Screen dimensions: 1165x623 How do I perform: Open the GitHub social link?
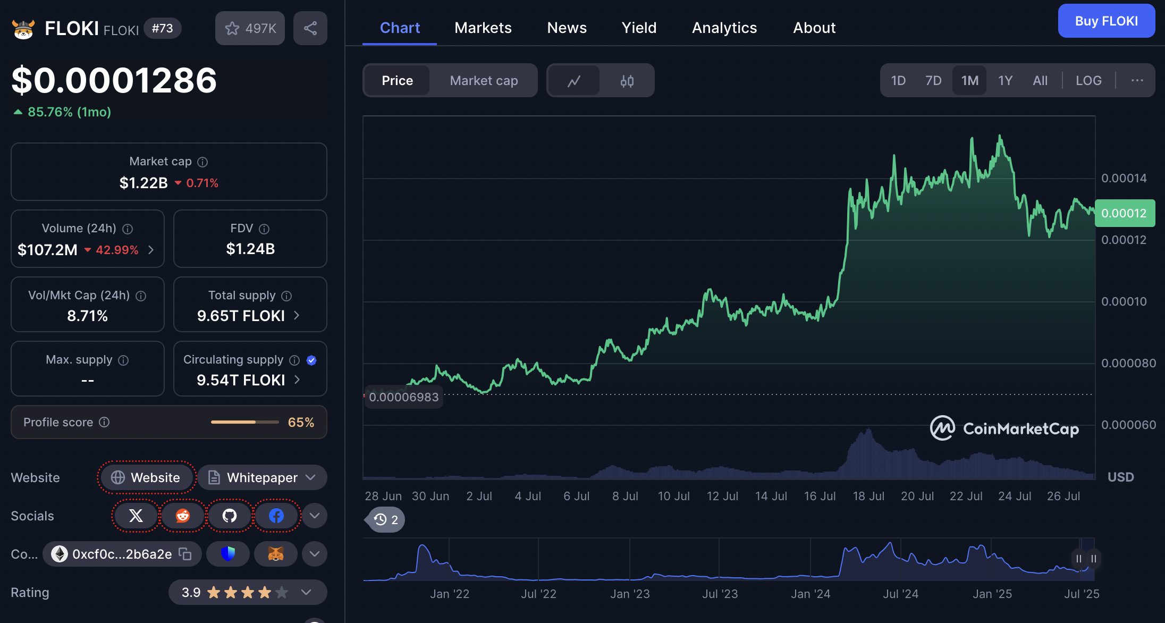click(229, 516)
